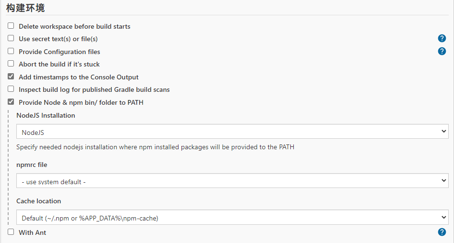The width and height of the screenshot is (454, 243).
Task: Open help icon for With Ant
Action: 442,232
